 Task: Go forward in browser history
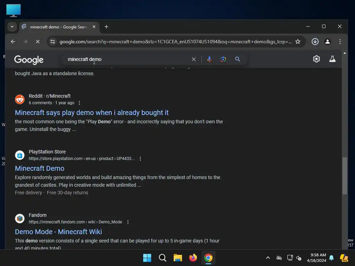pos(25,42)
